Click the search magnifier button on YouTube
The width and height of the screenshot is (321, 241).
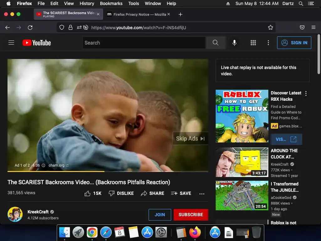coord(215,43)
